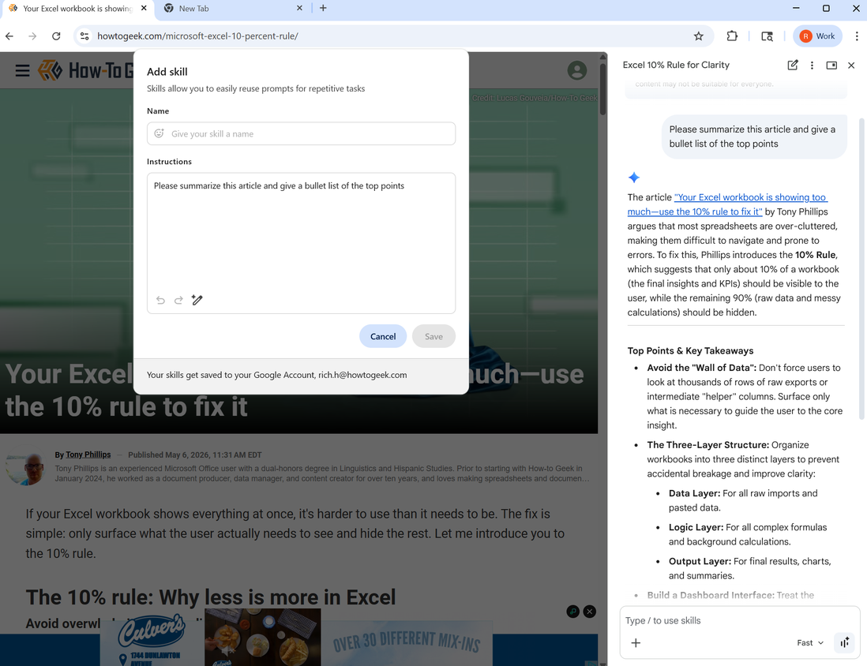Click the magic pen refine icon
This screenshot has height=666, width=867.
click(x=197, y=300)
